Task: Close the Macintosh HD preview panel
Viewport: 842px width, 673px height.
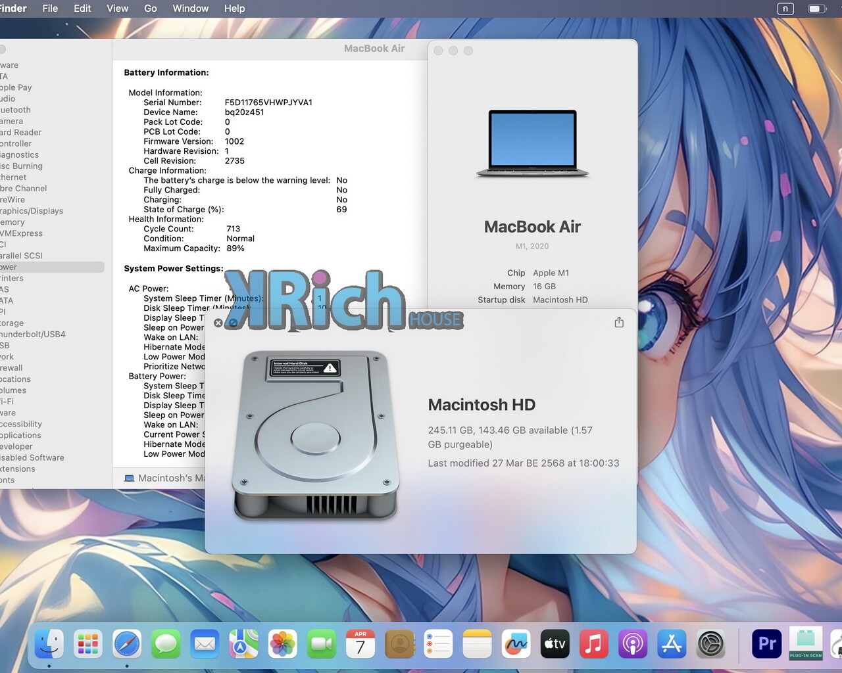Action: (218, 323)
